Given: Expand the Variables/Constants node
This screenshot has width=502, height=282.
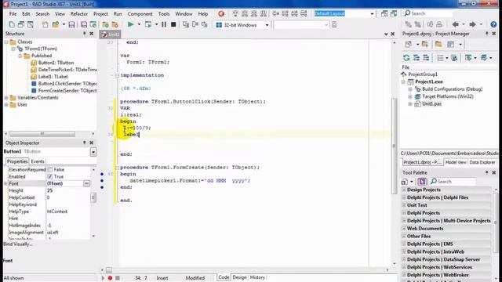Looking at the screenshot, I should coord(6,97).
